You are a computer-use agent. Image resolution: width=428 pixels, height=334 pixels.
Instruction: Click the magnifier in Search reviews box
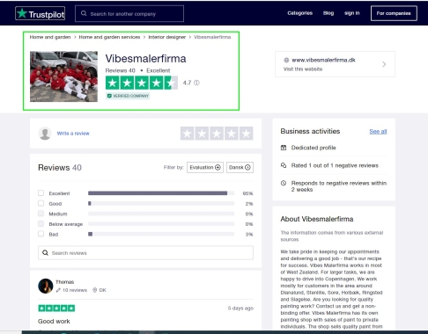click(45, 253)
